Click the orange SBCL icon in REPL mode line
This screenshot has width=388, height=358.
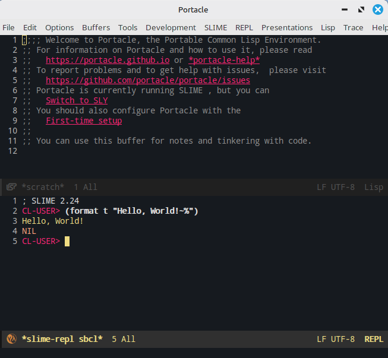point(11,339)
